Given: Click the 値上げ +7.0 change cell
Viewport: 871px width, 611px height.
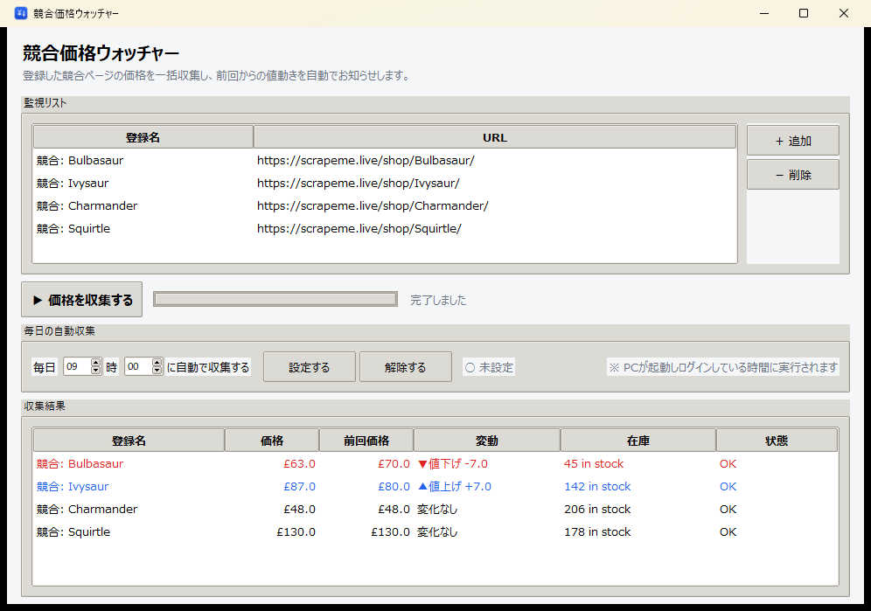Looking at the screenshot, I should tap(455, 487).
